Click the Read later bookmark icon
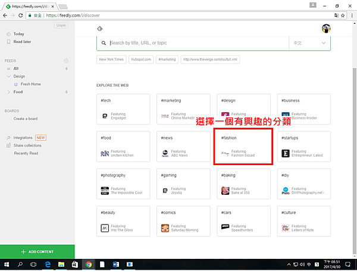Image resolution: width=357 pixels, height=272 pixels. point(8,42)
